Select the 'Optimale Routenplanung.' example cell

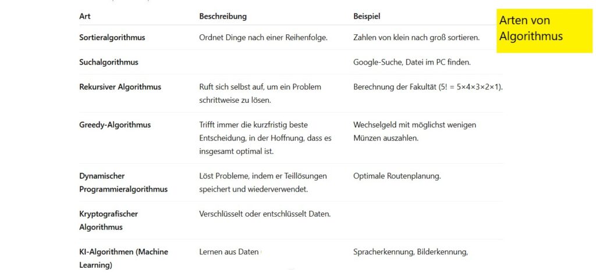397,176
